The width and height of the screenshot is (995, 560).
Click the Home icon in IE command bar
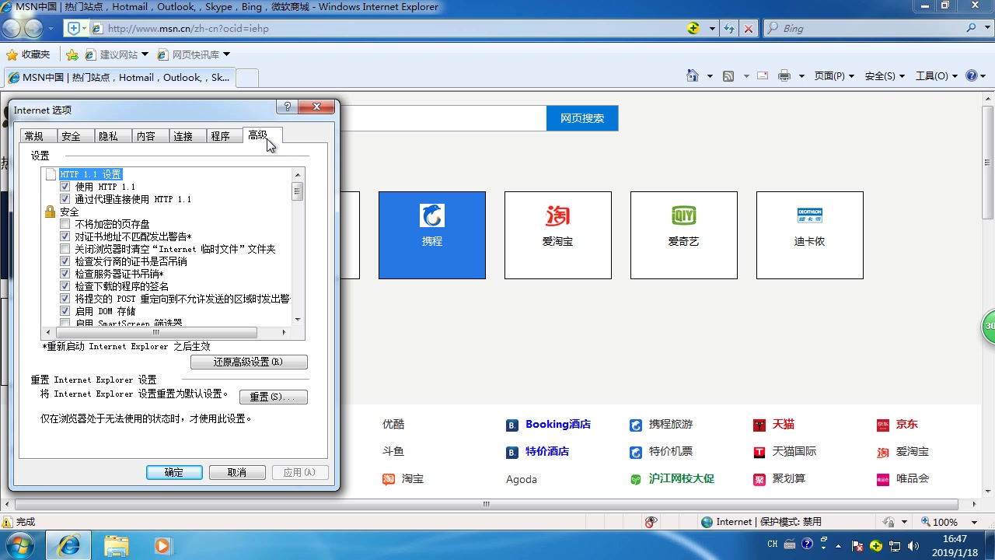click(x=693, y=75)
